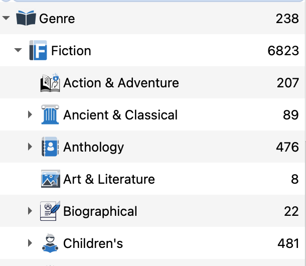Expand the Biographical subcategory

coord(31,211)
